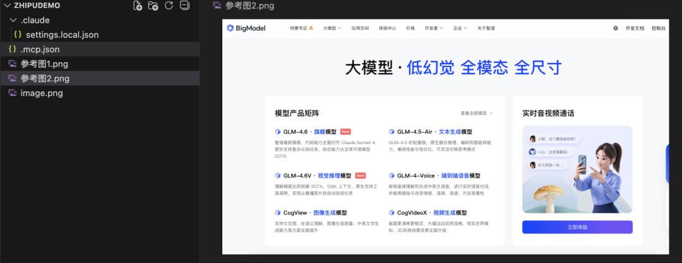Click the 查看全部模型 link

[477, 113]
